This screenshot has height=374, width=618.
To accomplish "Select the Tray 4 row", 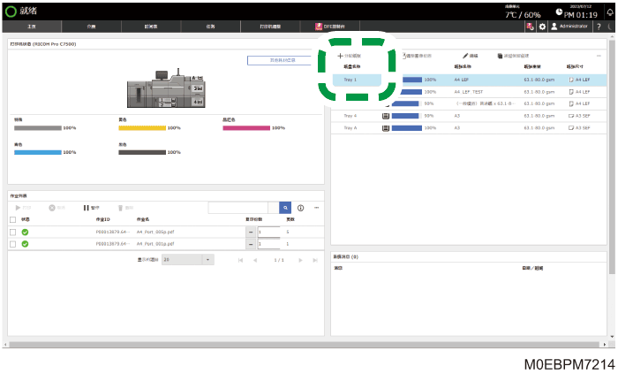I will coord(469,116).
